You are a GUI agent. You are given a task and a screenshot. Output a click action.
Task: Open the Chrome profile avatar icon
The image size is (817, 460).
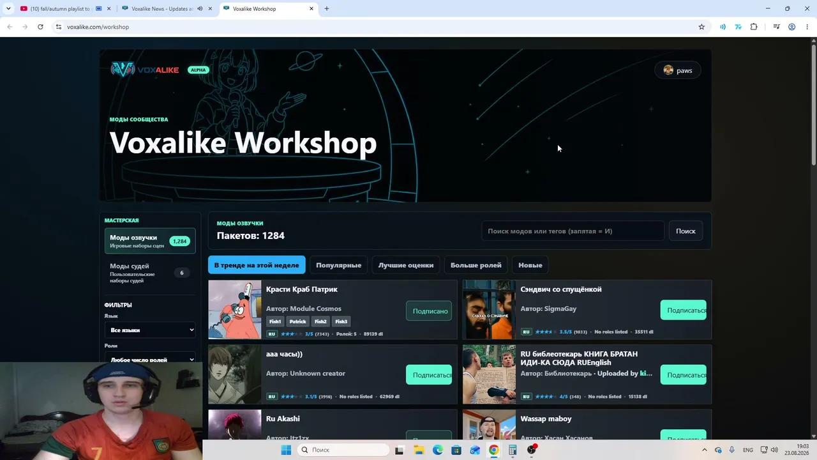(792, 27)
